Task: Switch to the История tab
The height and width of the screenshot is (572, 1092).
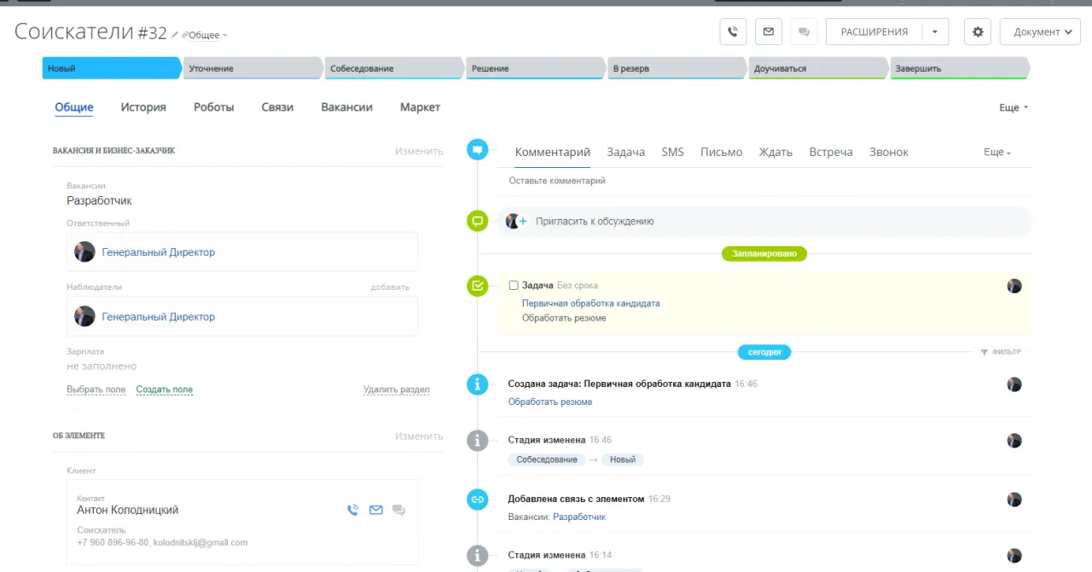Action: click(x=143, y=107)
